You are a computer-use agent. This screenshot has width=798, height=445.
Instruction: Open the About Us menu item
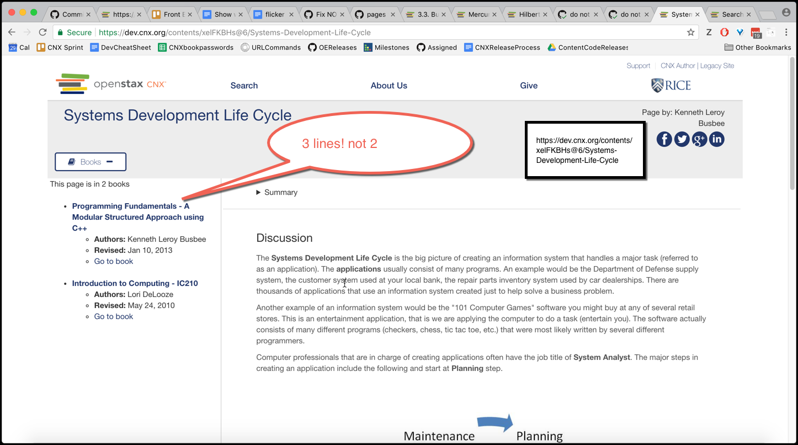[x=389, y=86]
